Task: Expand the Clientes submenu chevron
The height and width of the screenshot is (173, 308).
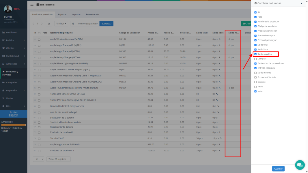Action: pos(24,48)
